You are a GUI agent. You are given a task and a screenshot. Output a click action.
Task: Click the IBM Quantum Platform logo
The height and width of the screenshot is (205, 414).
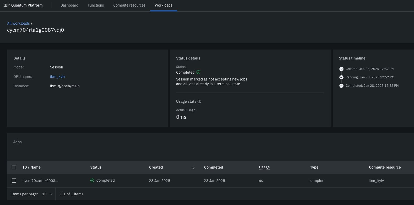pyautogui.click(x=23, y=5)
